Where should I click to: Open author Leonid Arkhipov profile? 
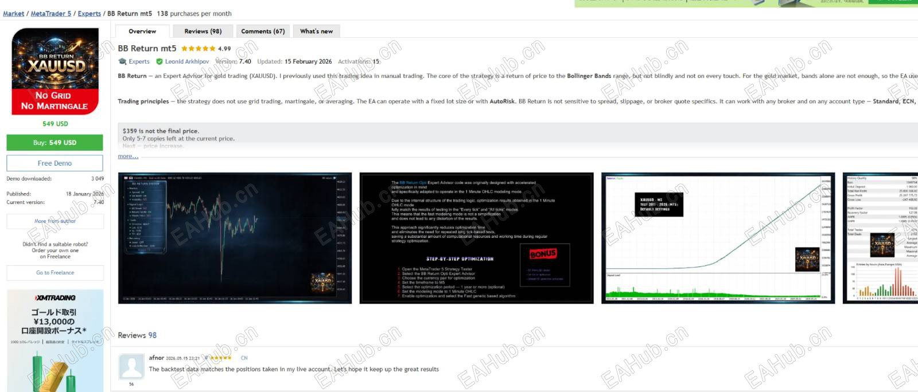pyautogui.click(x=187, y=62)
